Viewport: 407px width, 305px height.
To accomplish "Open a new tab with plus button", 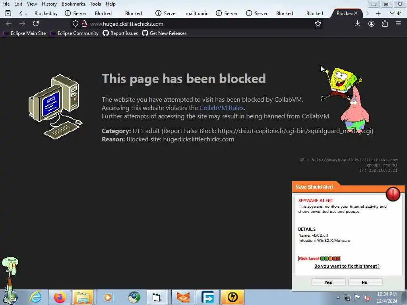I will 378,13.
